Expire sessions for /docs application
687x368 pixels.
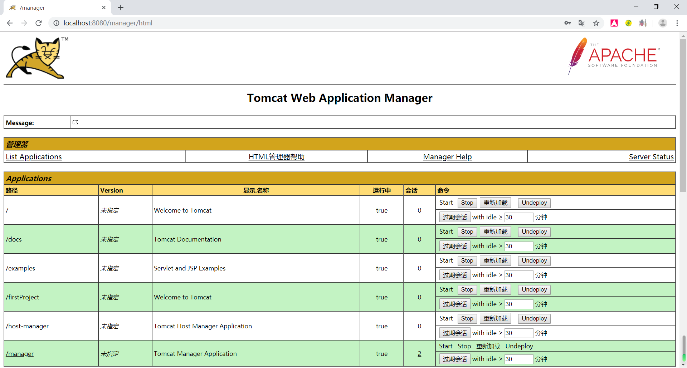[x=454, y=246]
